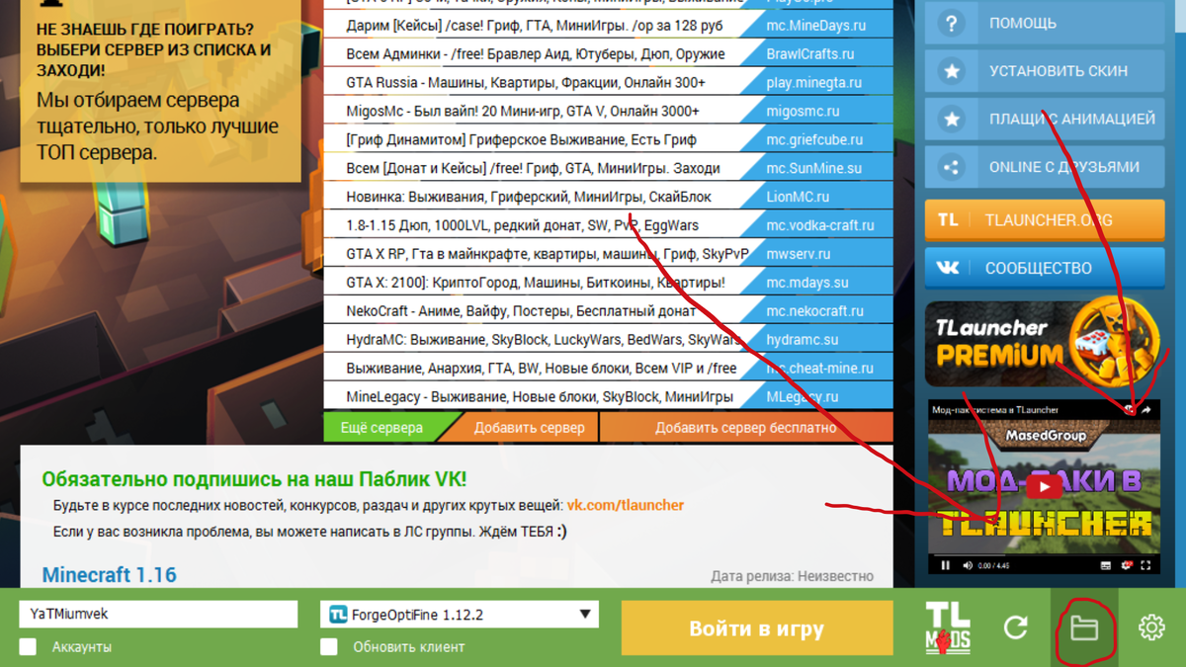
Task: Click the Выживание, Анархия, ГТА server row
Action: [x=542, y=369]
